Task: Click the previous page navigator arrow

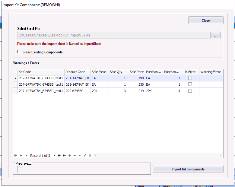Action: (21, 156)
